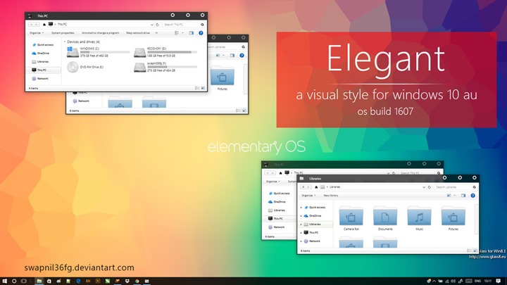Click search magnifier in top This PC window

[202, 25]
